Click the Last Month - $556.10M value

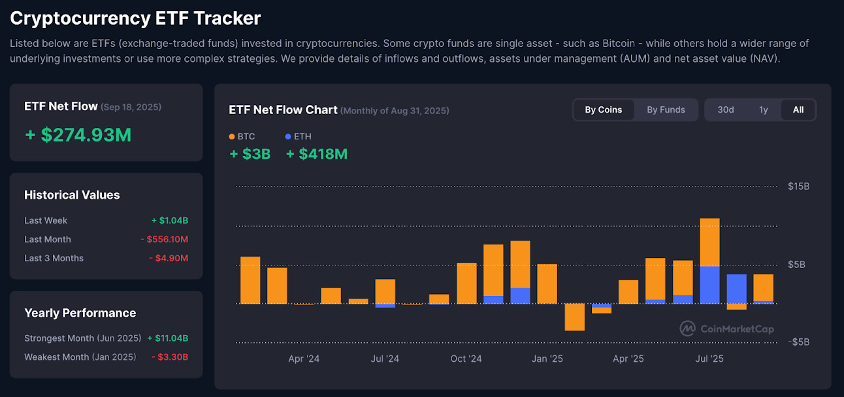(165, 239)
